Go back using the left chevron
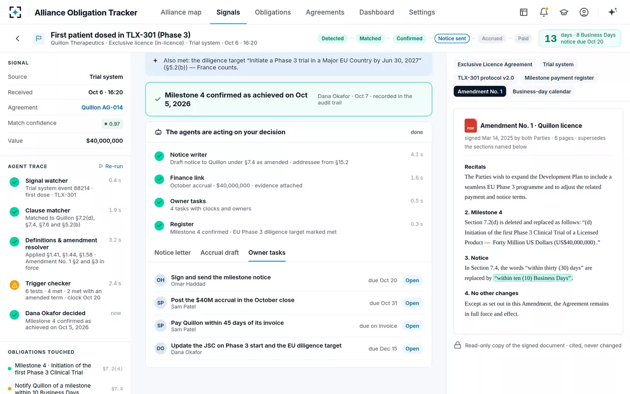This screenshot has width=630, height=394. point(17,39)
